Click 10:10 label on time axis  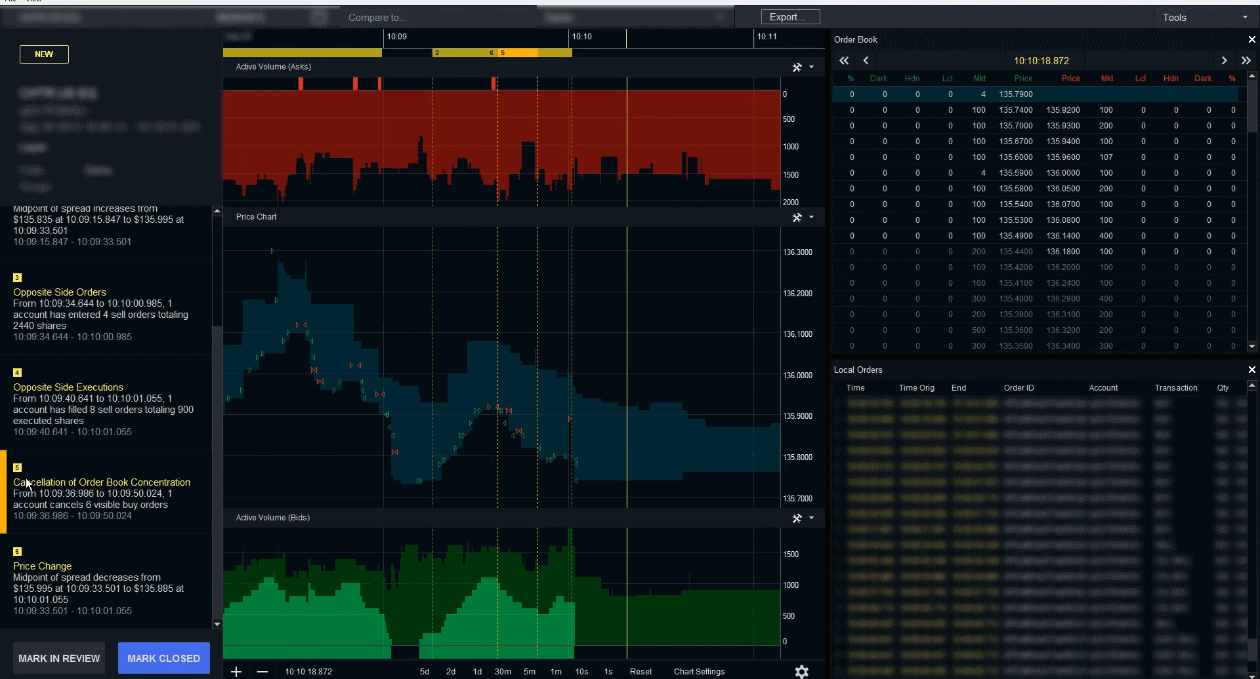[x=581, y=37]
